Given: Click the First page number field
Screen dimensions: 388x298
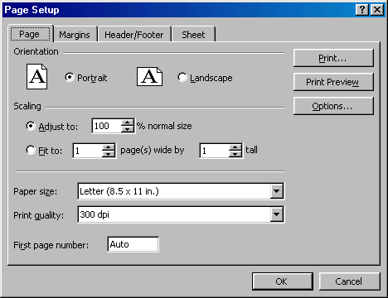Looking at the screenshot, I should (x=133, y=244).
